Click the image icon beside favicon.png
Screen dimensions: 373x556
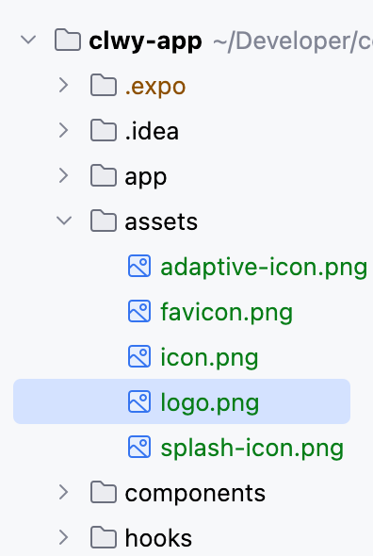139,311
